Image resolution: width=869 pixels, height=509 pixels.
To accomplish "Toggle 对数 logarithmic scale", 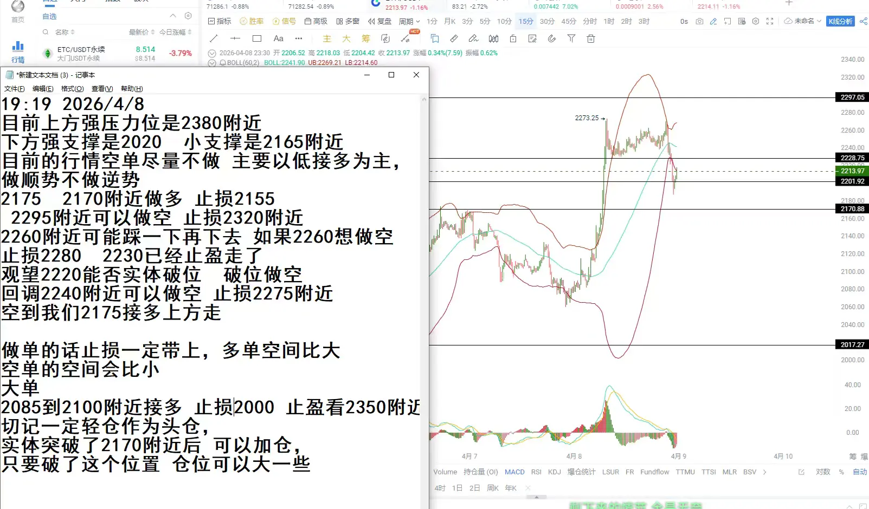I will (823, 472).
